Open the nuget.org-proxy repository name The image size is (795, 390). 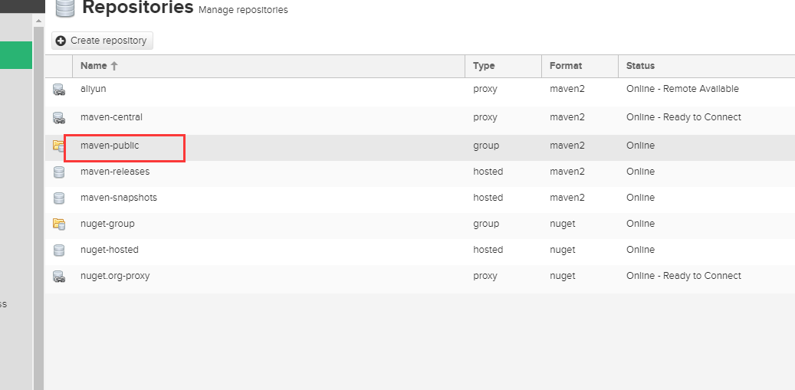(x=115, y=276)
